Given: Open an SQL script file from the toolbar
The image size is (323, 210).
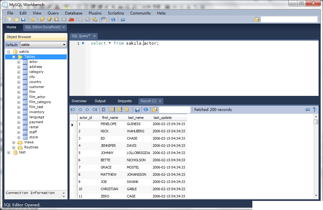Looking at the screenshot, I should click(17, 19).
